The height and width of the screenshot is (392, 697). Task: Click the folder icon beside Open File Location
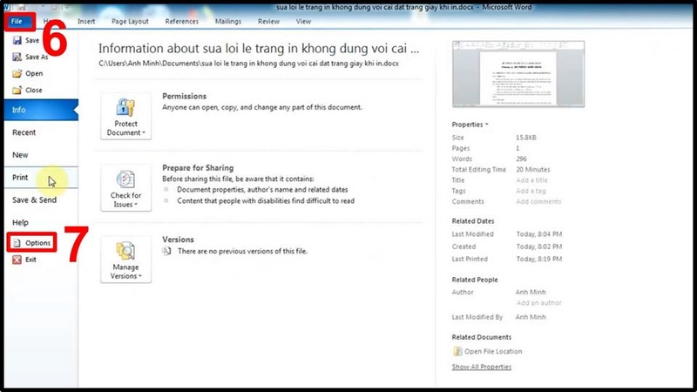457,351
